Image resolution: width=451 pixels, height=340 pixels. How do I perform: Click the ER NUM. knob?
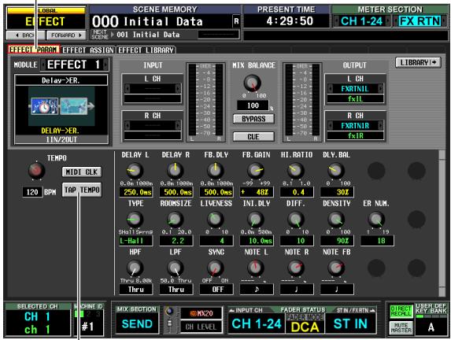point(376,220)
